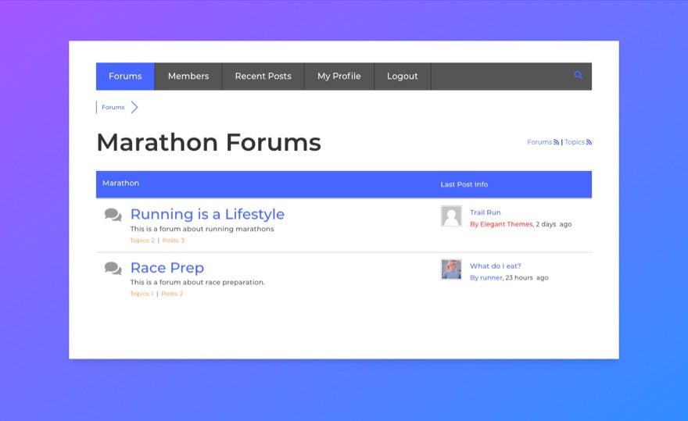
Task: Open the Running is a Lifestyle forum
Action: tap(207, 214)
